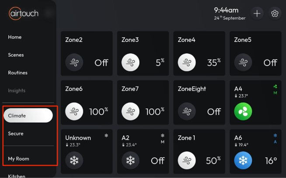Open My Room in sidebar
Viewport: 286px width, 178px height.
(x=18, y=158)
